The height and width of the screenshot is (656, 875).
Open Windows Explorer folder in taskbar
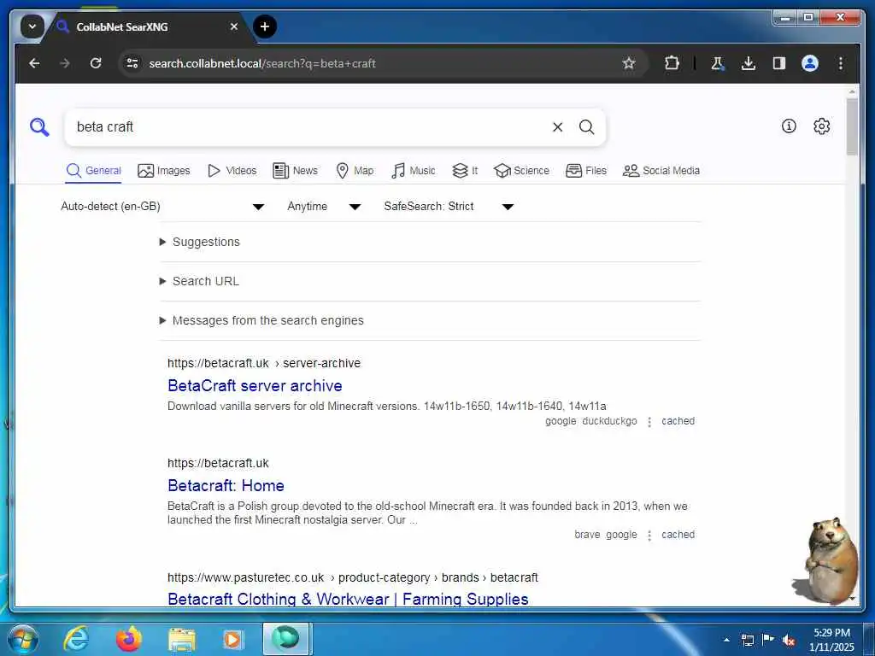coord(181,639)
